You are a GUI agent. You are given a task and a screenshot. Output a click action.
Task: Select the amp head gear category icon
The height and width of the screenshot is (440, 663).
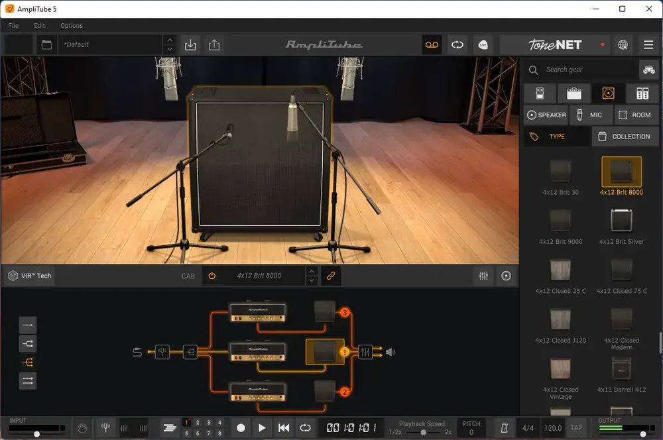click(x=573, y=93)
